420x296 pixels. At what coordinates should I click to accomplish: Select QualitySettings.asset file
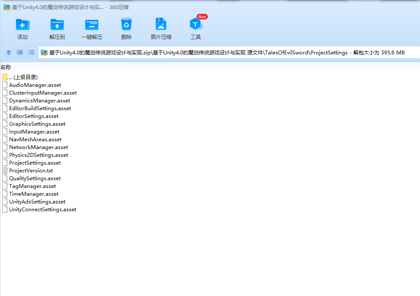coord(35,178)
